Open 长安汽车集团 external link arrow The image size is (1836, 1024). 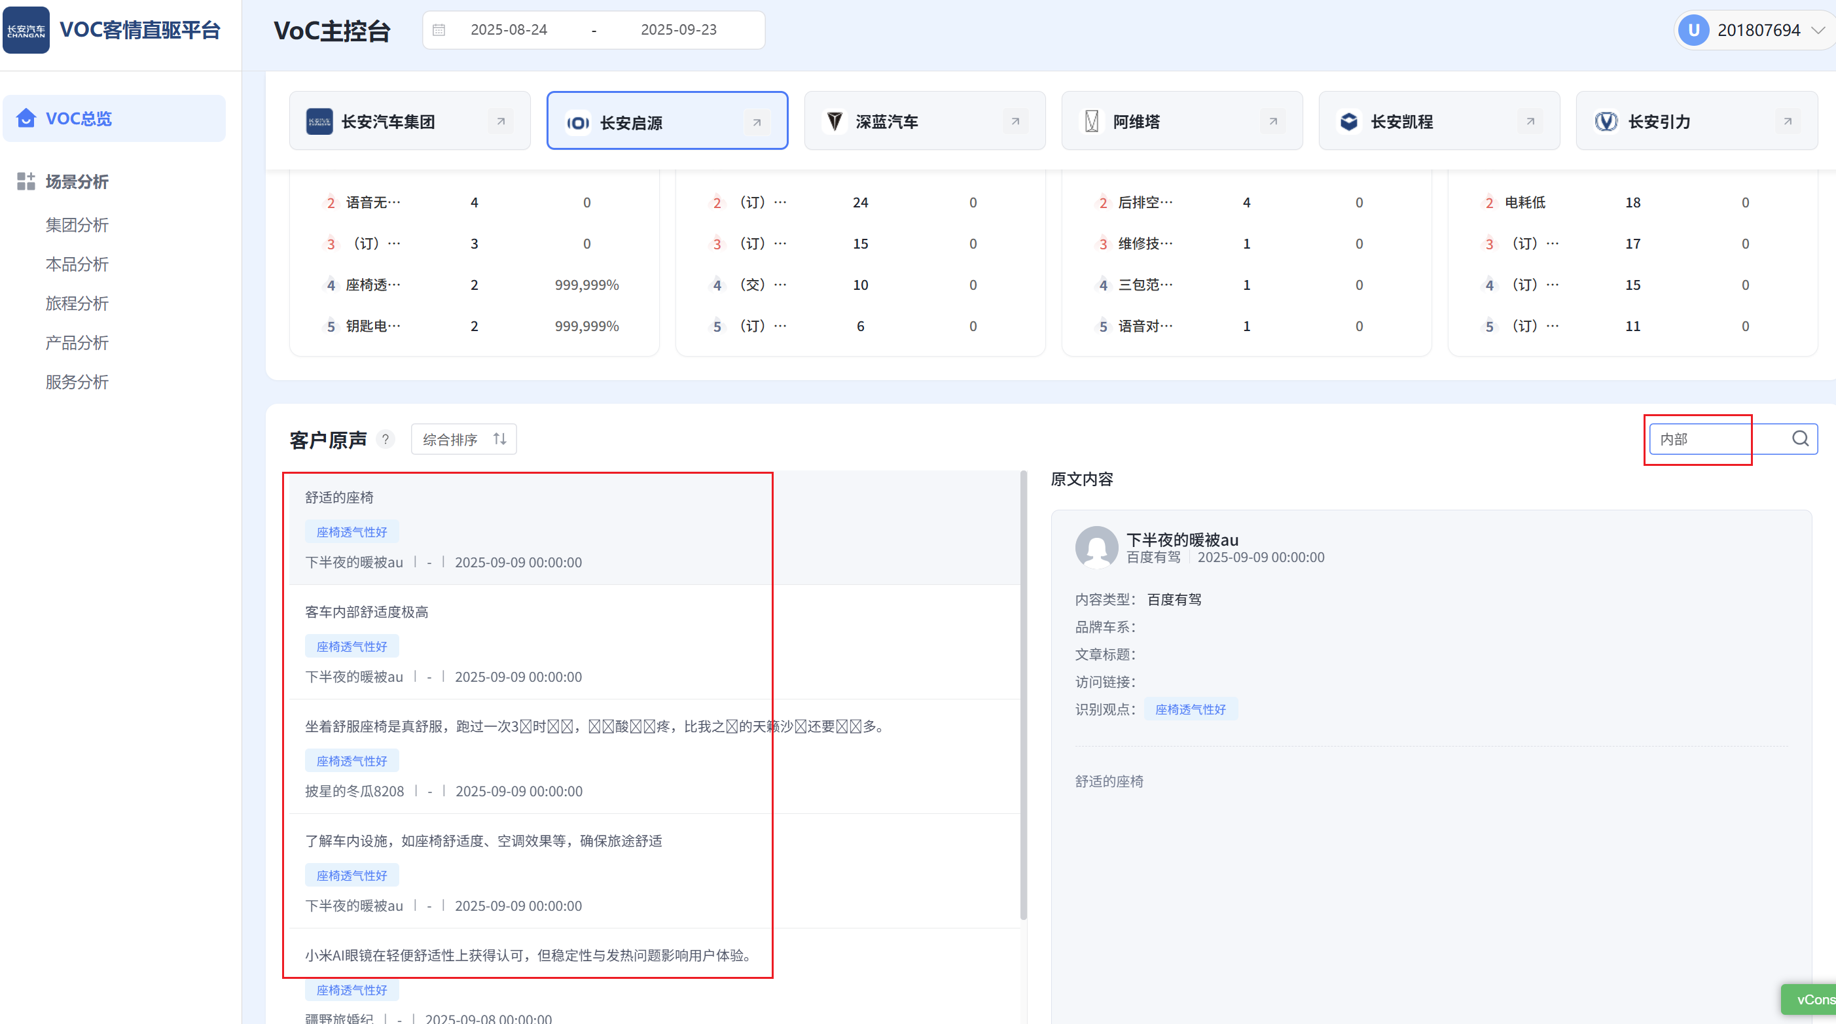tap(500, 121)
